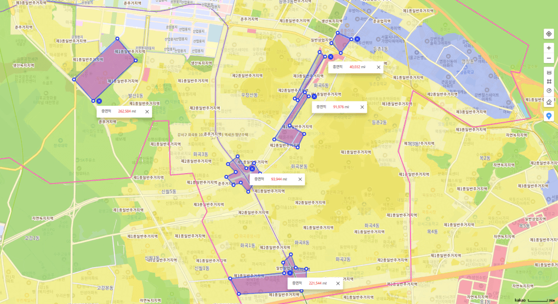Add a blue pin marker
558x304 pixels.
(x=549, y=116)
